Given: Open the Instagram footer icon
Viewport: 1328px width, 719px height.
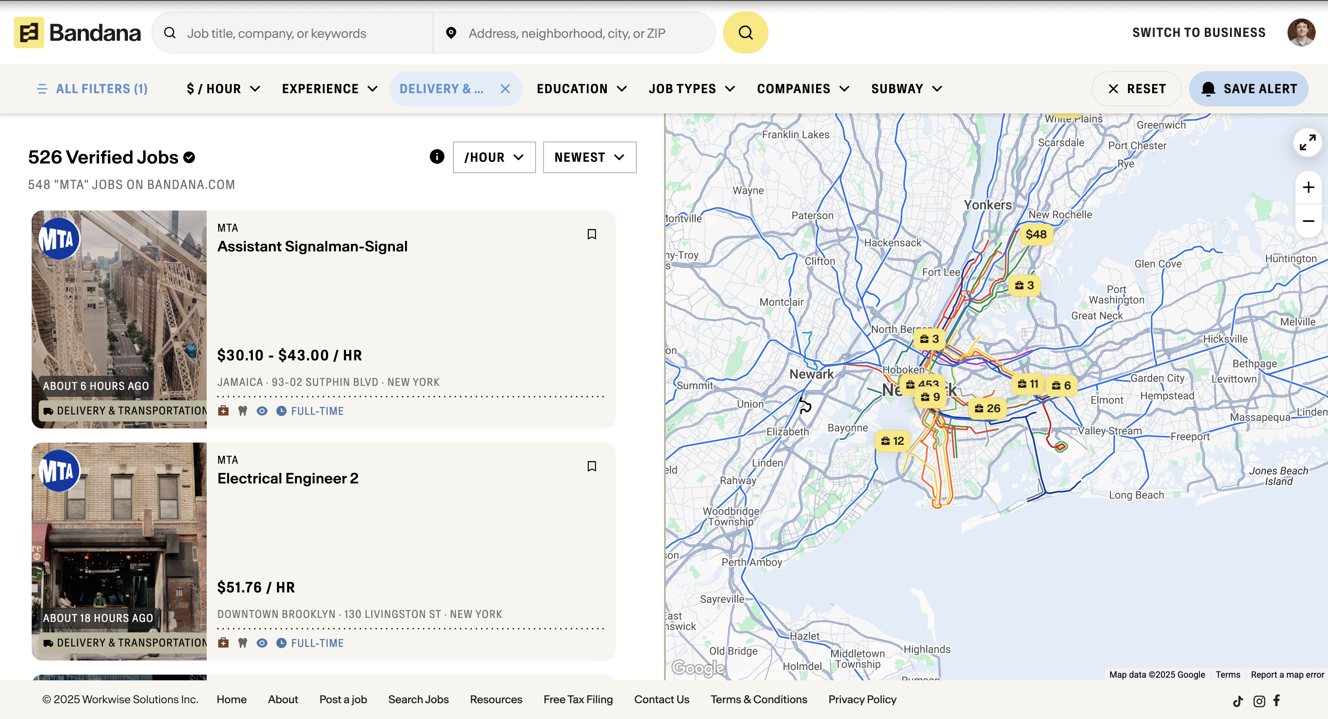Looking at the screenshot, I should point(1259,701).
